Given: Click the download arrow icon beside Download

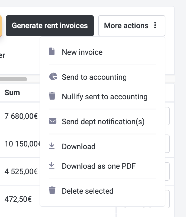Looking at the screenshot, I should click(x=52, y=146).
